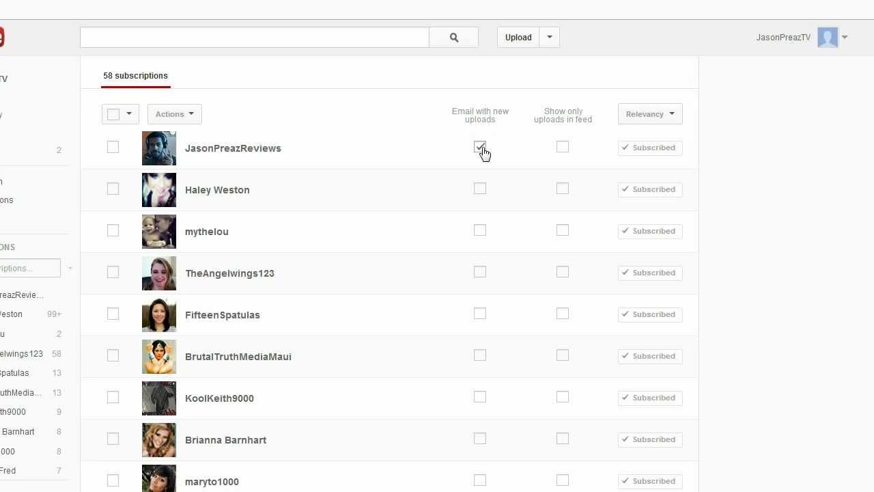Select the 58 subscriptions tab
The image size is (874, 492).
pyautogui.click(x=135, y=76)
